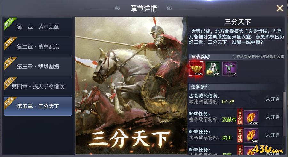The width and height of the screenshot is (288, 157).
Task: Click kill reward icon for 汉献帝 boss
Action: (251, 118)
